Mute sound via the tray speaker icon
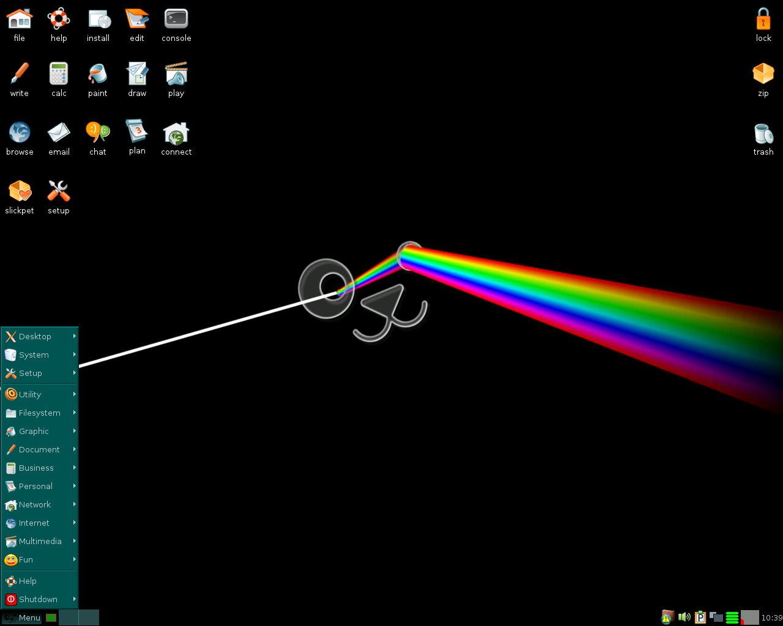The height and width of the screenshot is (626, 783). pyautogui.click(x=684, y=617)
